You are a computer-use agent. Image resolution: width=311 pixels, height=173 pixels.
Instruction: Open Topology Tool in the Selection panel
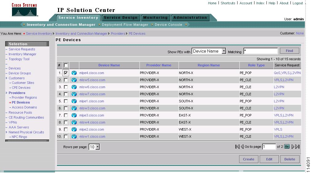pos(19,59)
